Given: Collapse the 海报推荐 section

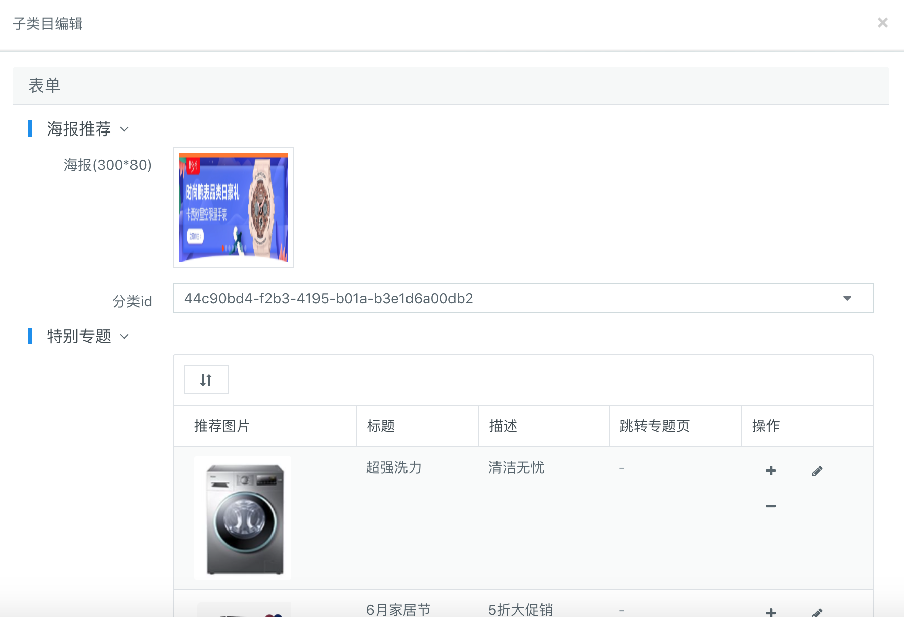Looking at the screenshot, I should pos(124,129).
